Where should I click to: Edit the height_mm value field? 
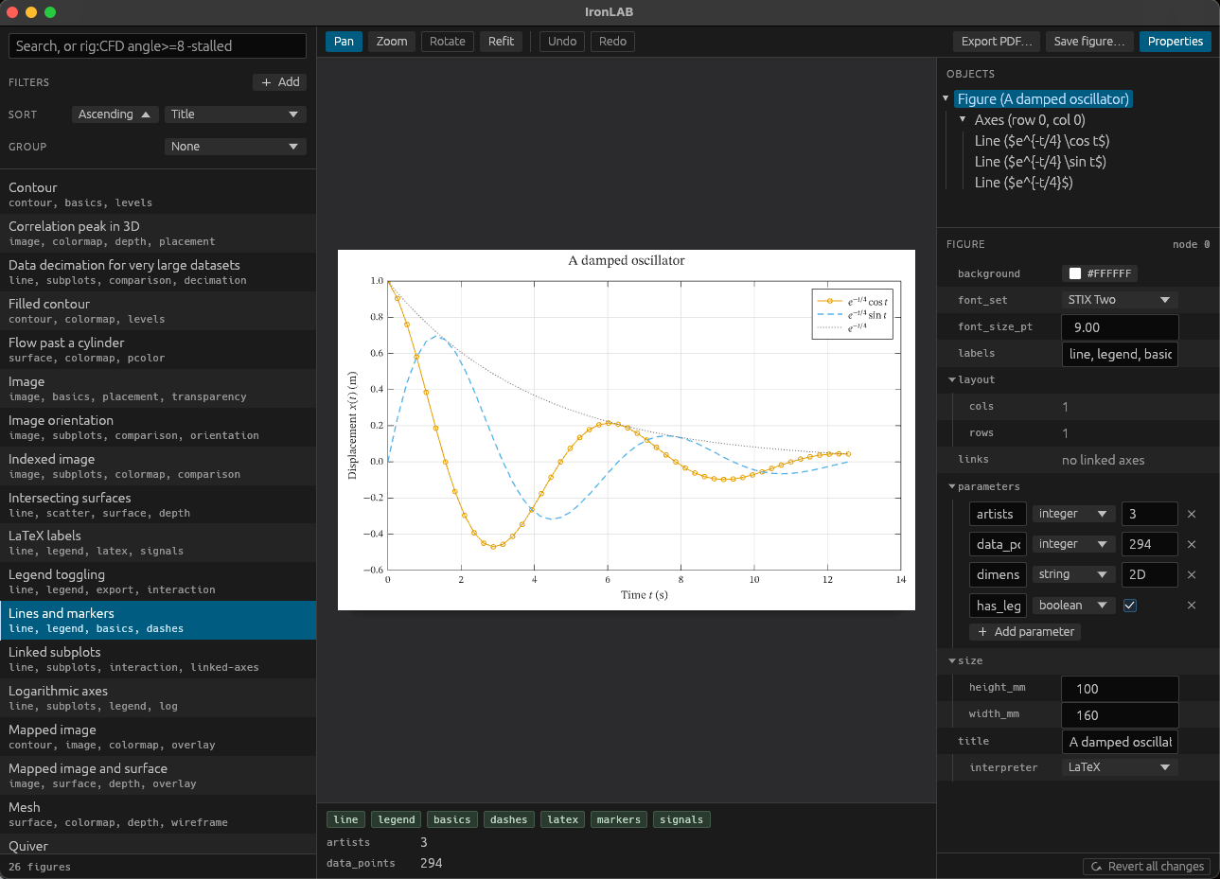(1120, 689)
